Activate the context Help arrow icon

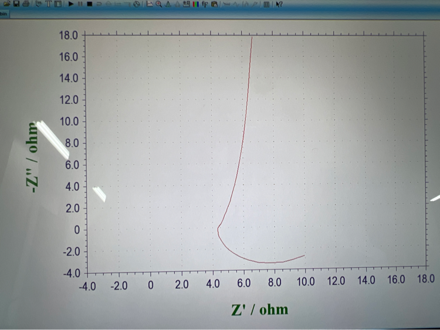279,4
